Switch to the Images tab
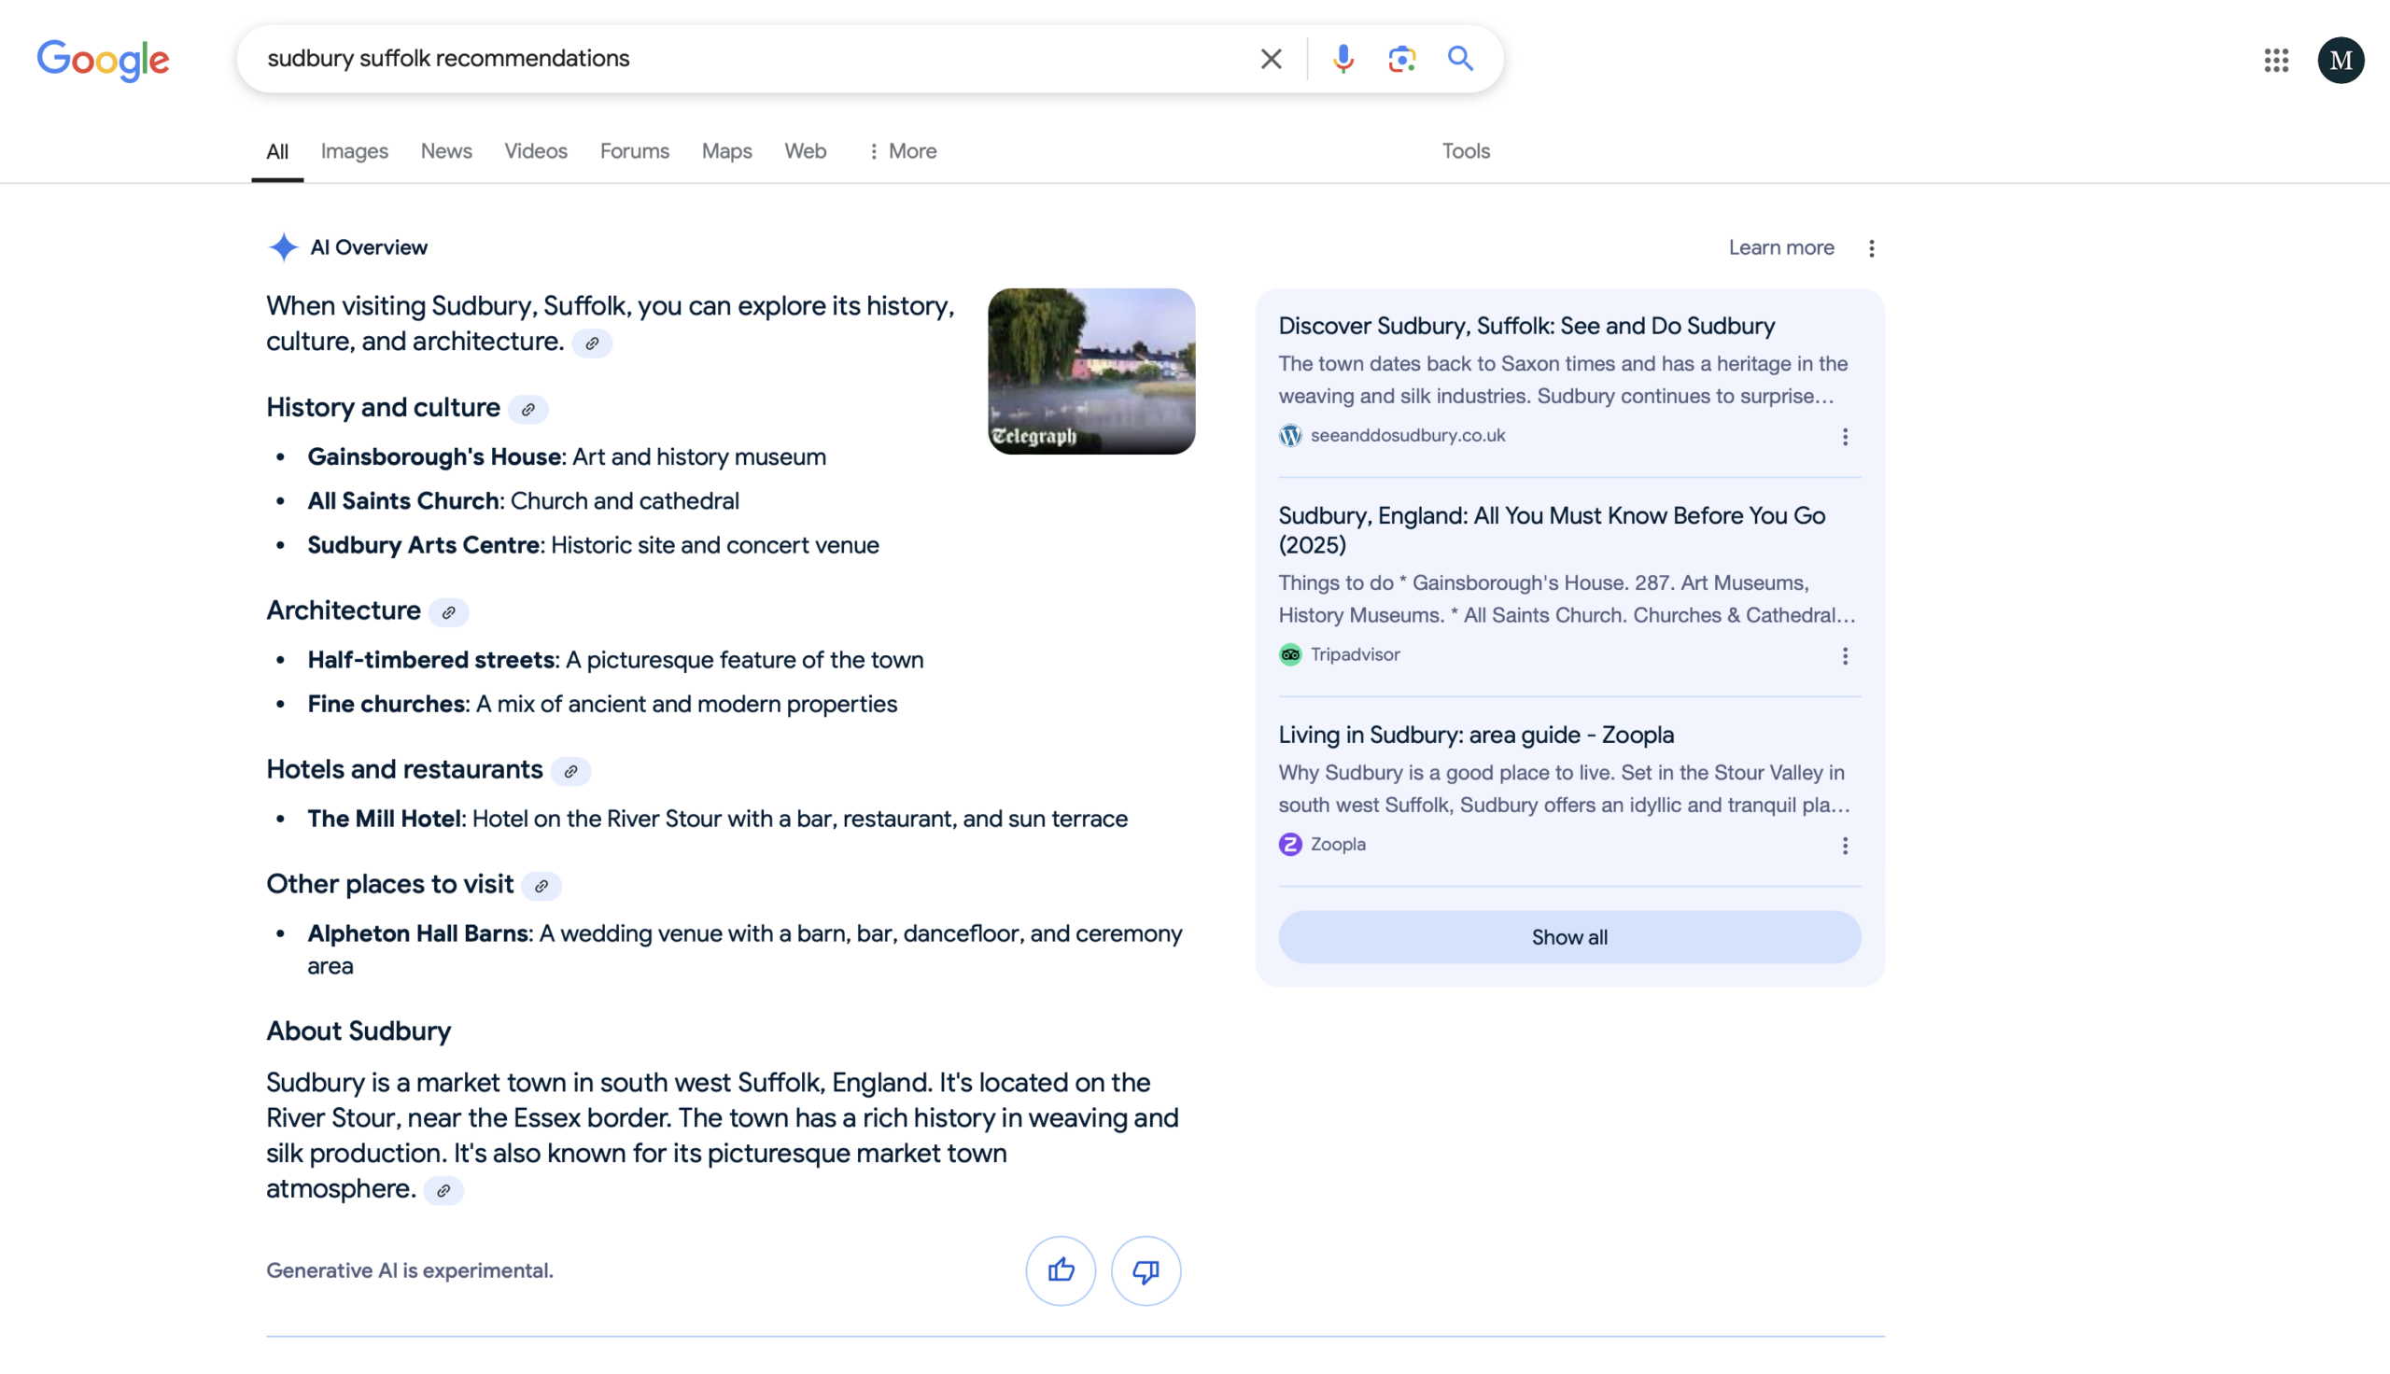Screen dimensions: 2390x1374 click(x=354, y=151)
